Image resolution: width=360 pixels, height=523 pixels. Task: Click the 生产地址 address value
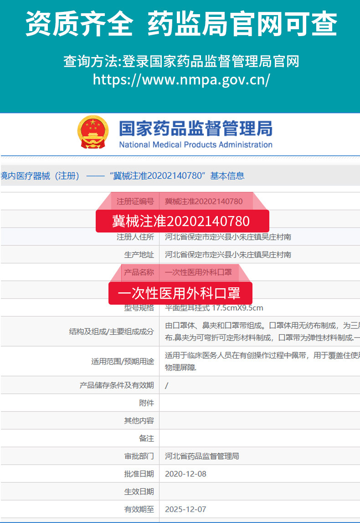coord(228,255)
